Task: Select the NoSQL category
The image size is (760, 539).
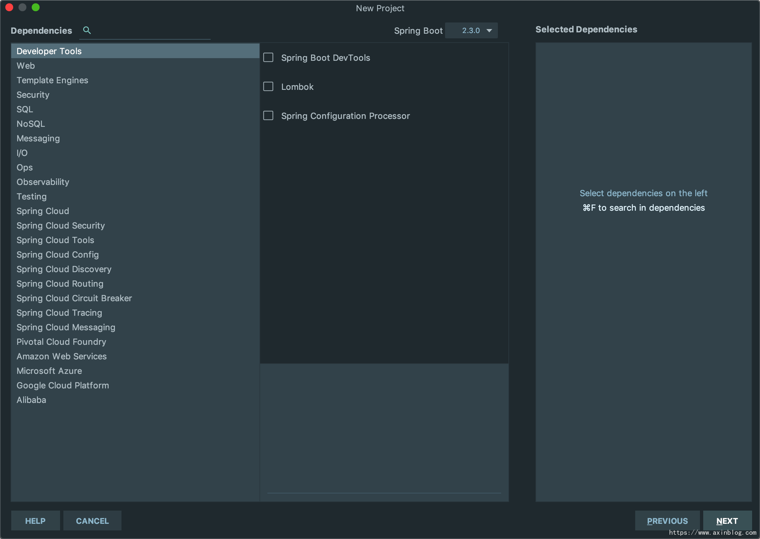Action: (x=135, y=124)
